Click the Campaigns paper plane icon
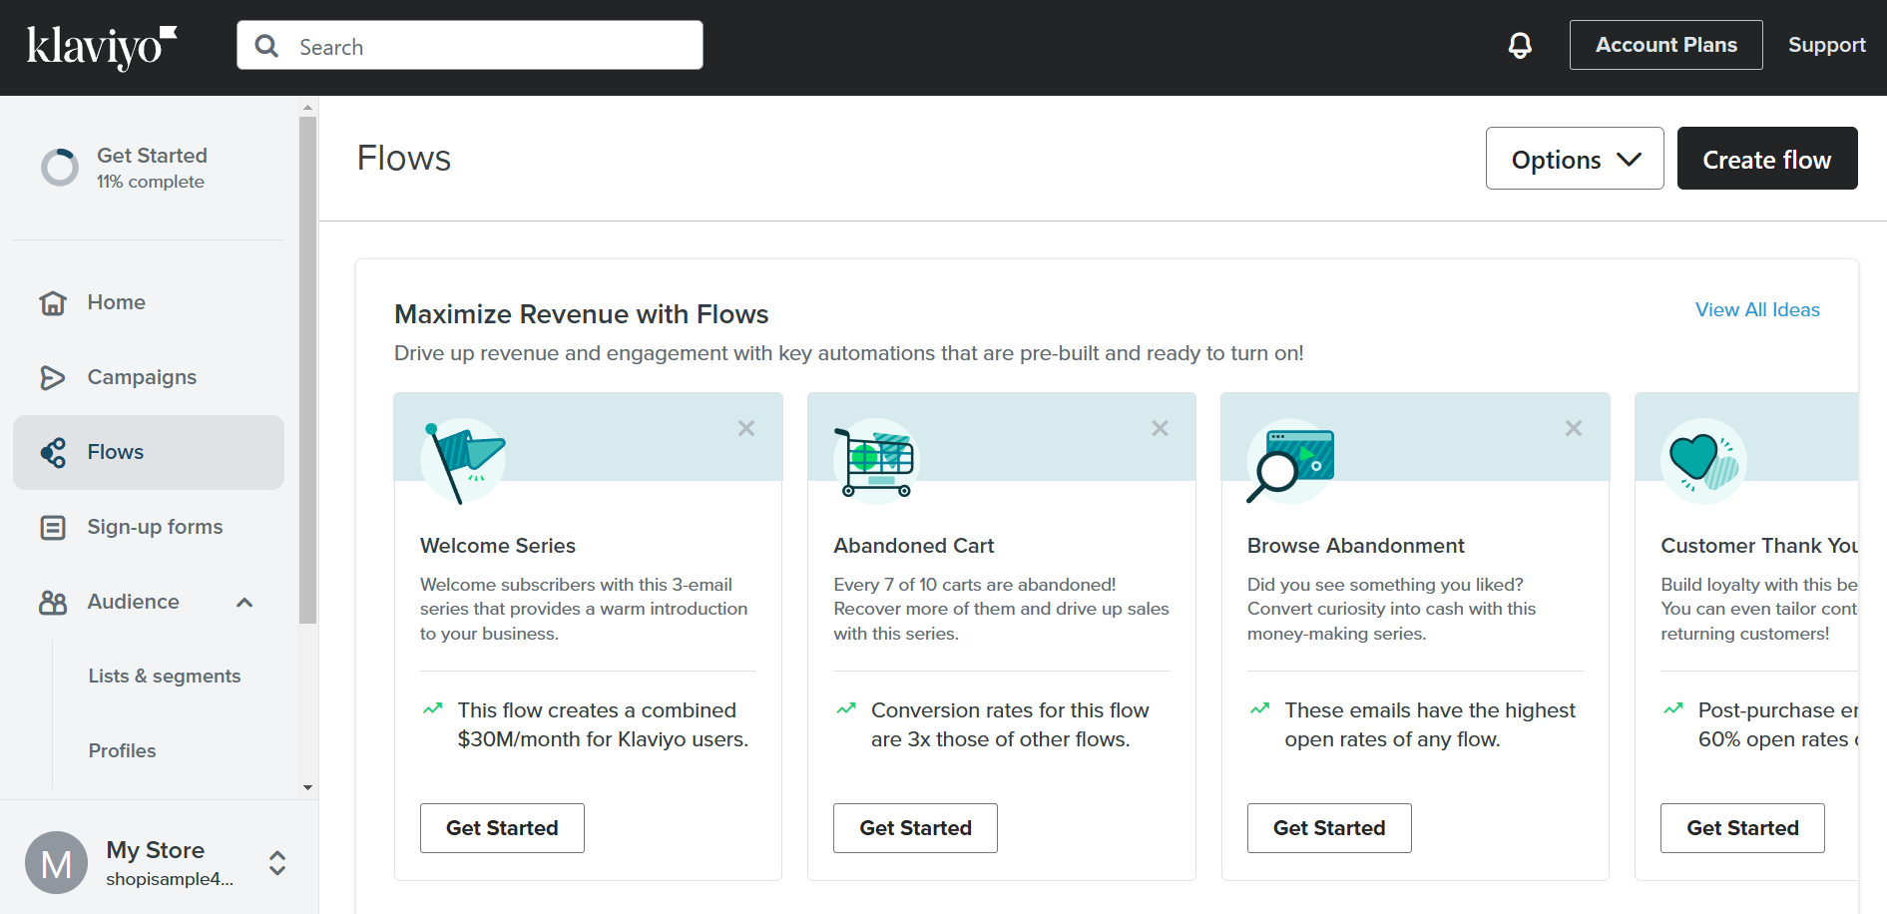1887x914 pixels. pyautogui.click(x=53, y=377)
